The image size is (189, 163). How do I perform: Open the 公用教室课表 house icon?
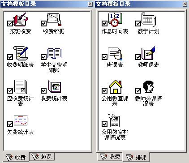click(116, 87)
